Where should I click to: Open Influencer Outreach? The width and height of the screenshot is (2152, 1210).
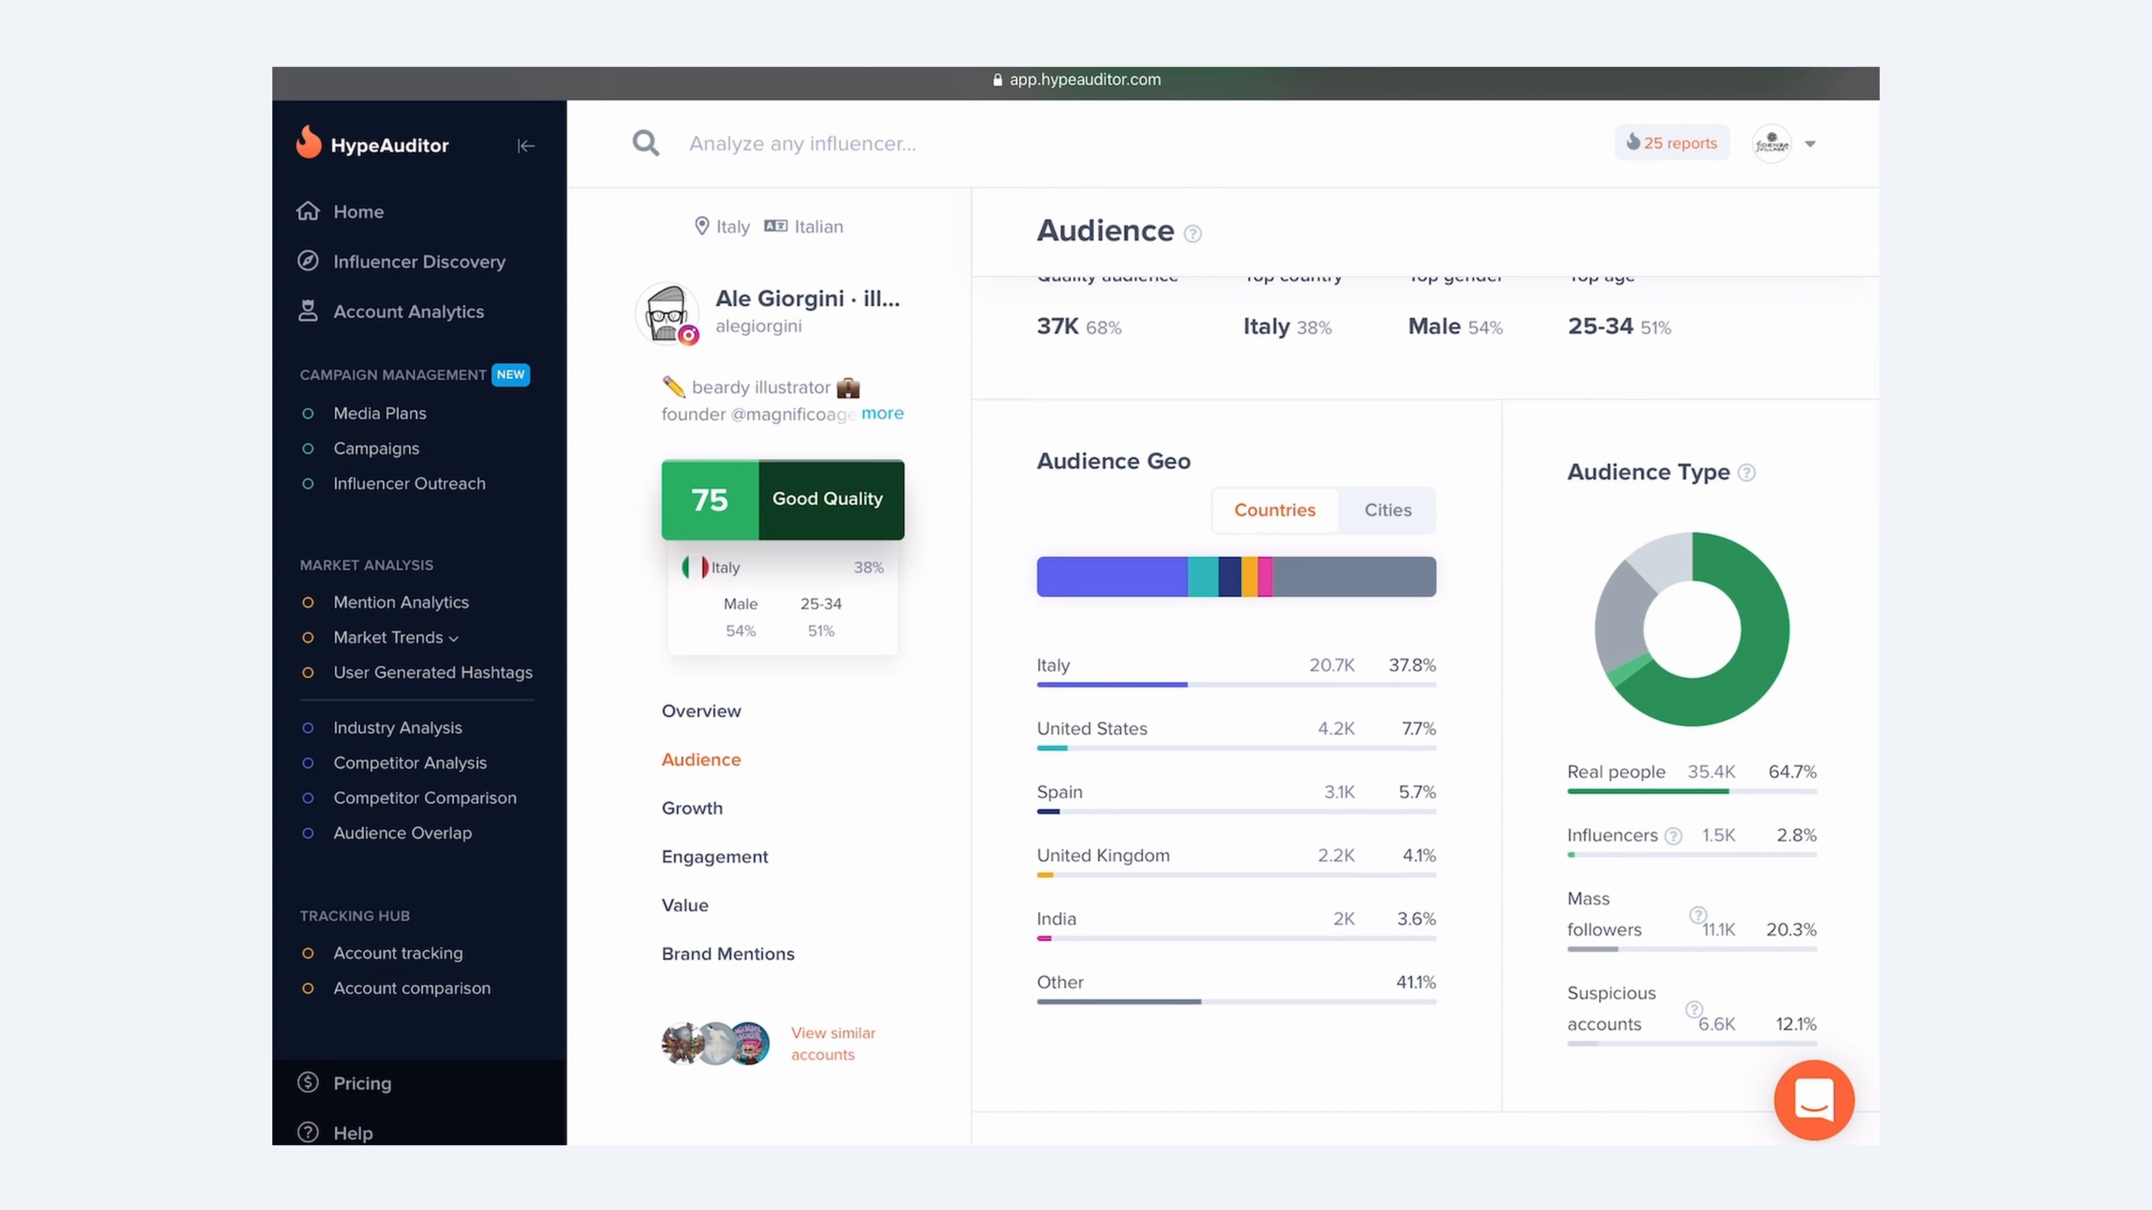[409, 483]
